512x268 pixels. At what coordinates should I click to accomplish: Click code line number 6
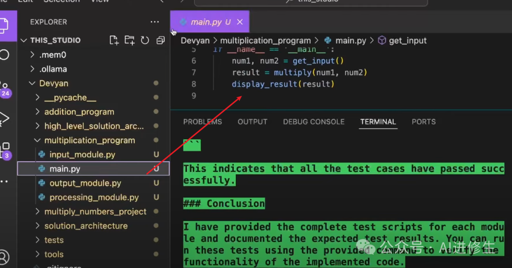click(194, 61)
